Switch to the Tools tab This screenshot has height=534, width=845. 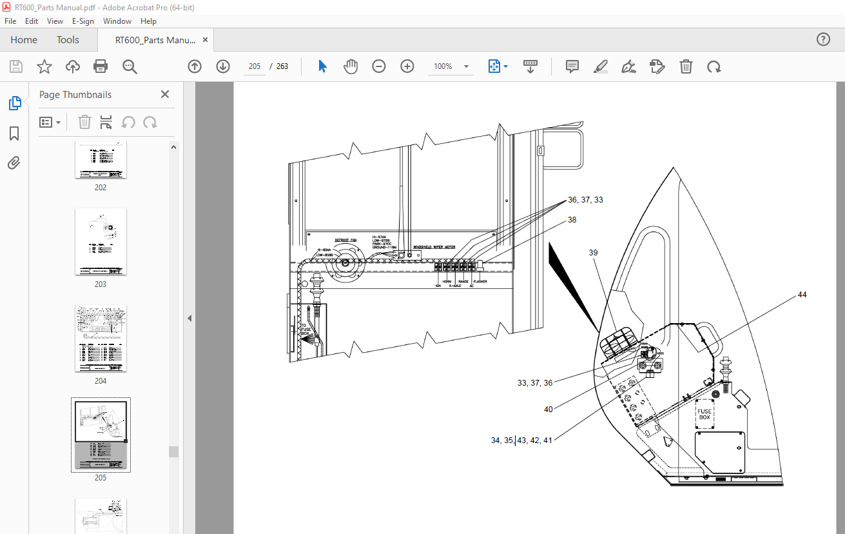click(x=68, y=39)
